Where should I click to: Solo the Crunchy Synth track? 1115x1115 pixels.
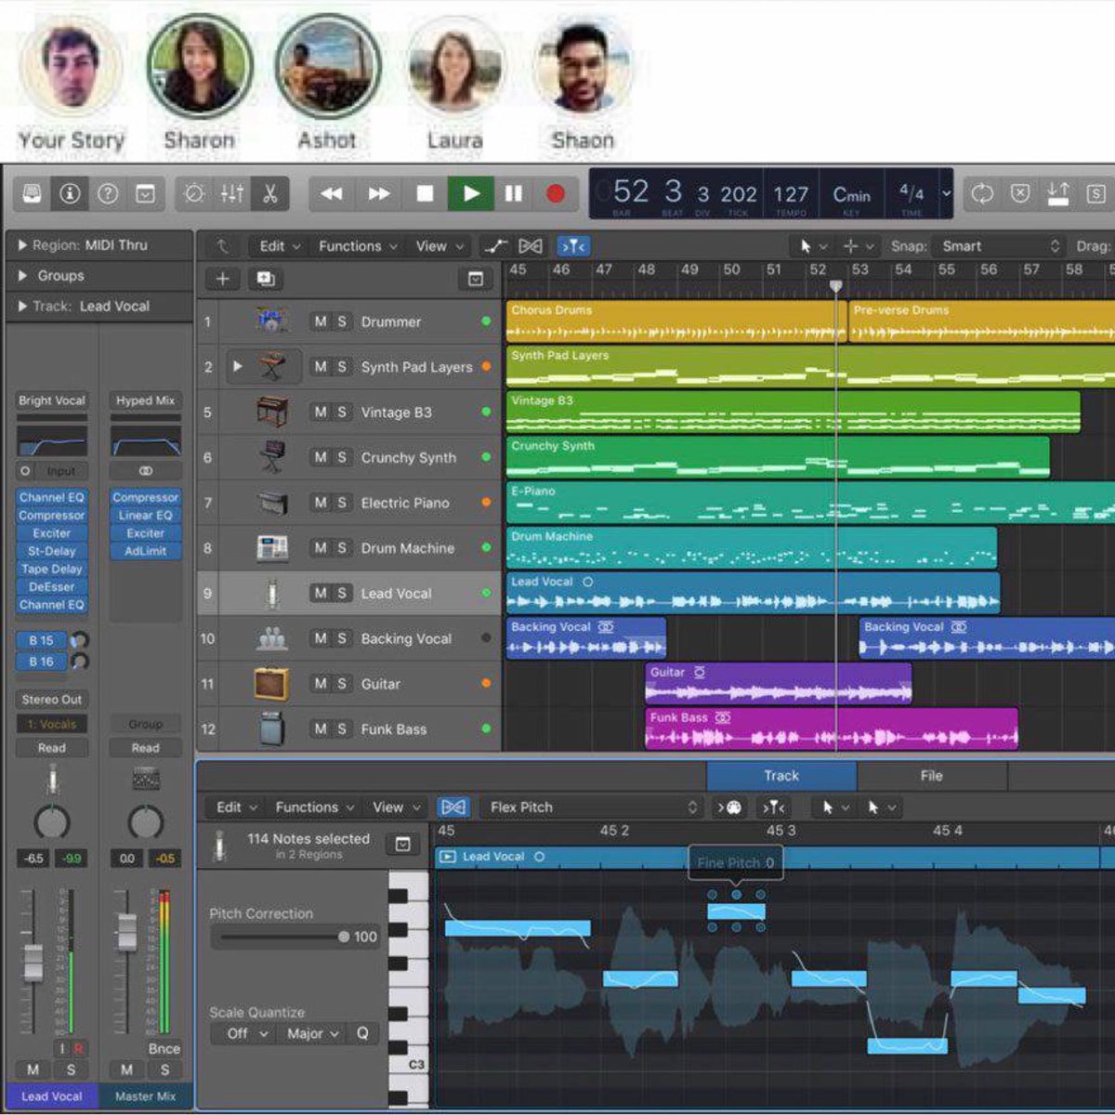342,457
